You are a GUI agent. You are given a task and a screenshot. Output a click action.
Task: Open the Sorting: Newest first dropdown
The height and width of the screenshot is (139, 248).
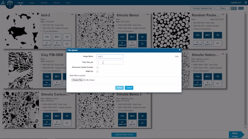(x=202, y=8)
